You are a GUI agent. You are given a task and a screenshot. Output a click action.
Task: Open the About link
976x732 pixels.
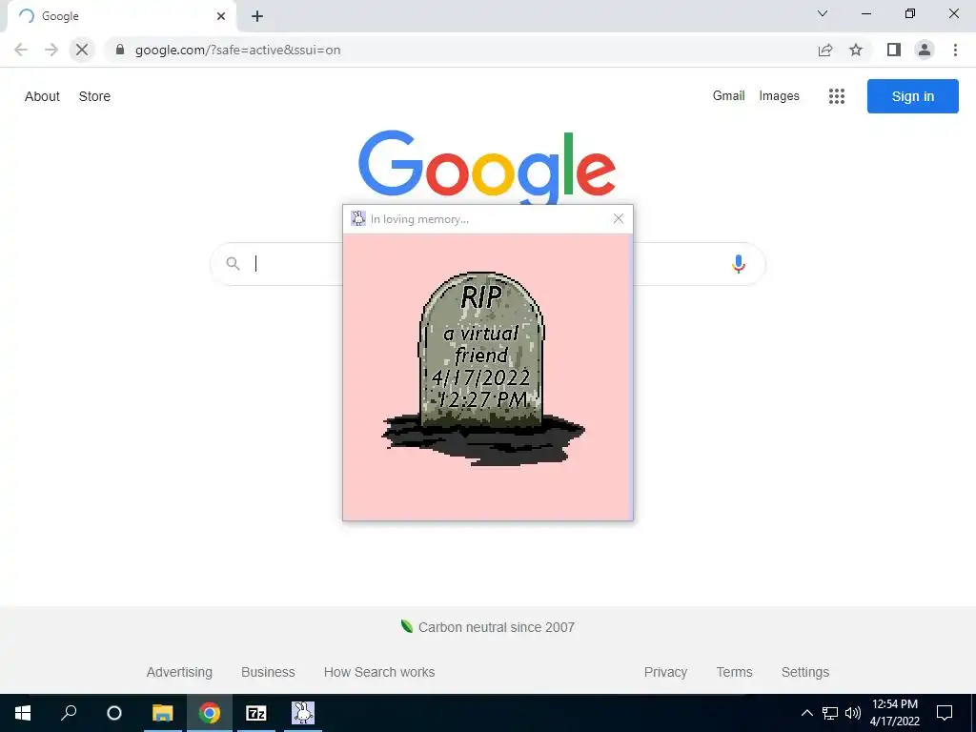click(42, 96)
